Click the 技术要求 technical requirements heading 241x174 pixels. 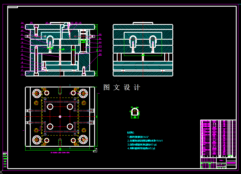point(131,133)
